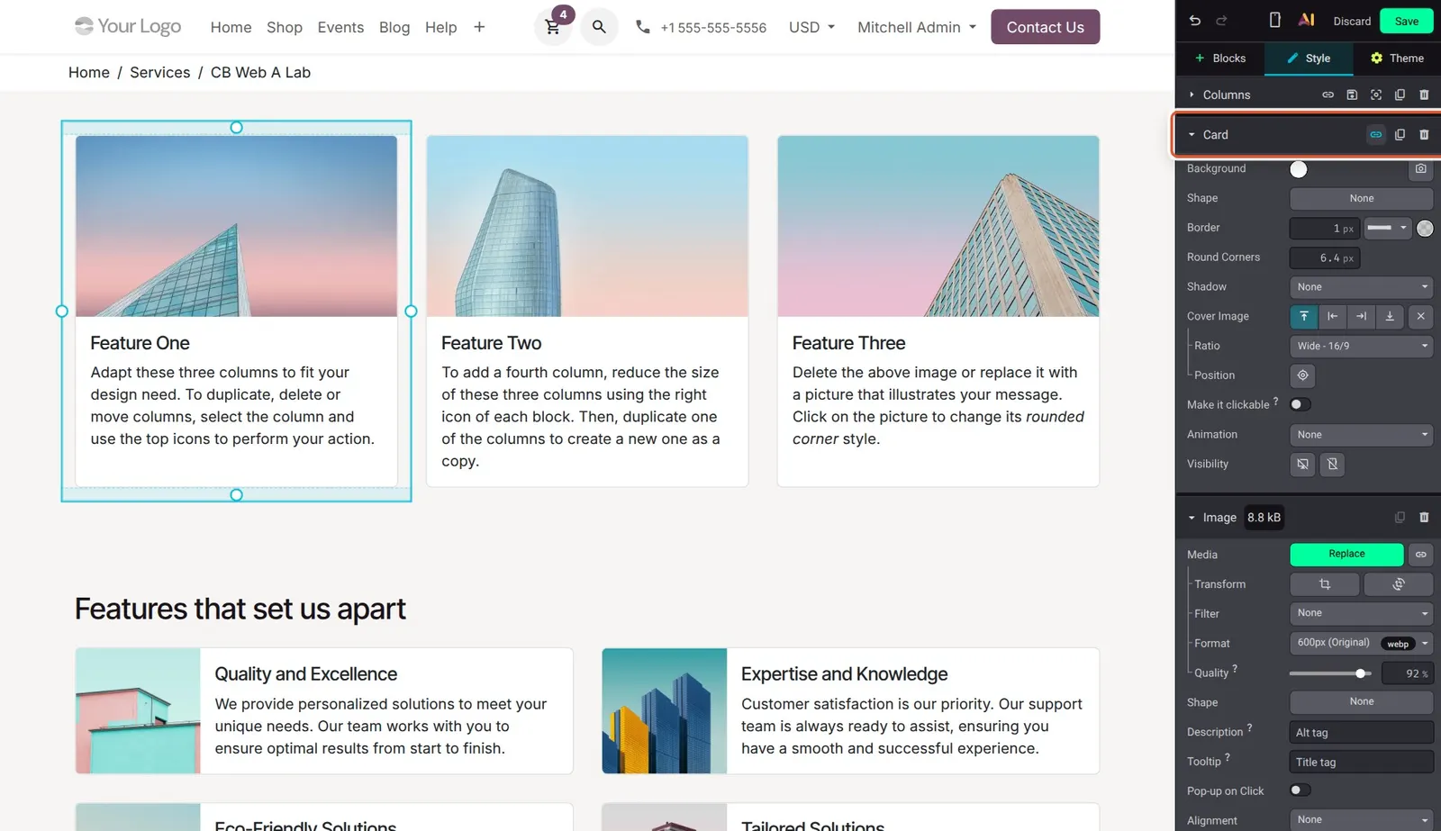Toggle Make it clickable switch
The width and height of the screenshot is (1441, 831).
pyautogui.click(x=1301, y=404)
